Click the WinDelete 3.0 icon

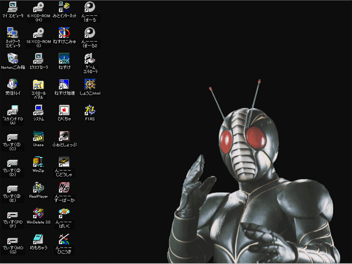click(39, 213)
